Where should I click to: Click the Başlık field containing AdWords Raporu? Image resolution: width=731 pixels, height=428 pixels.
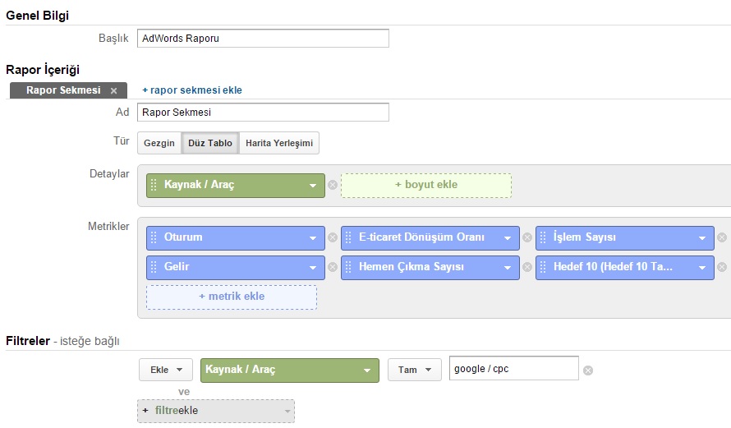pos(263,39)
